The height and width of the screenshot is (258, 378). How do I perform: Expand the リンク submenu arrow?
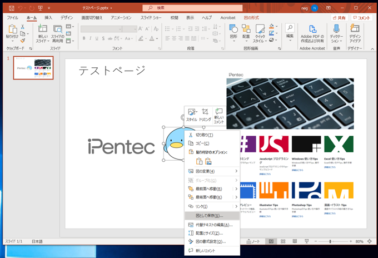pyautogui.click(x=236, y=206)
